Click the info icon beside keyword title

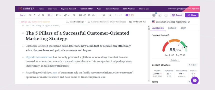(x=189, y=22)
